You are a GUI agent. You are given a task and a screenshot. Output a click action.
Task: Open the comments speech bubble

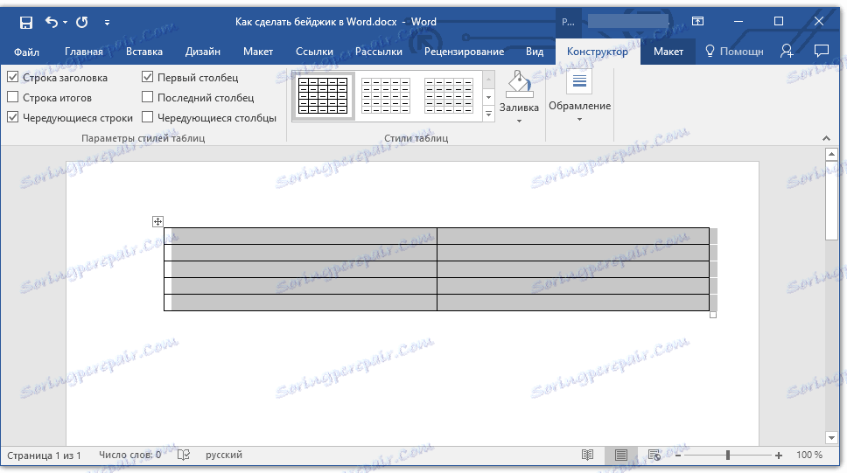coord(821,52)
